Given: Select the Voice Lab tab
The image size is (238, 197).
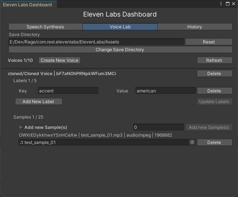Looking at the screenshot, I should tap(120, 27).
